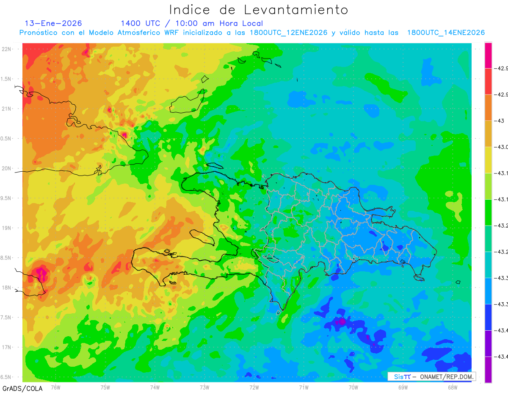The width and height of the screenshot is (508, 393).
Task: Pick the yellow-green legend color band
Action: pos(488,186)
